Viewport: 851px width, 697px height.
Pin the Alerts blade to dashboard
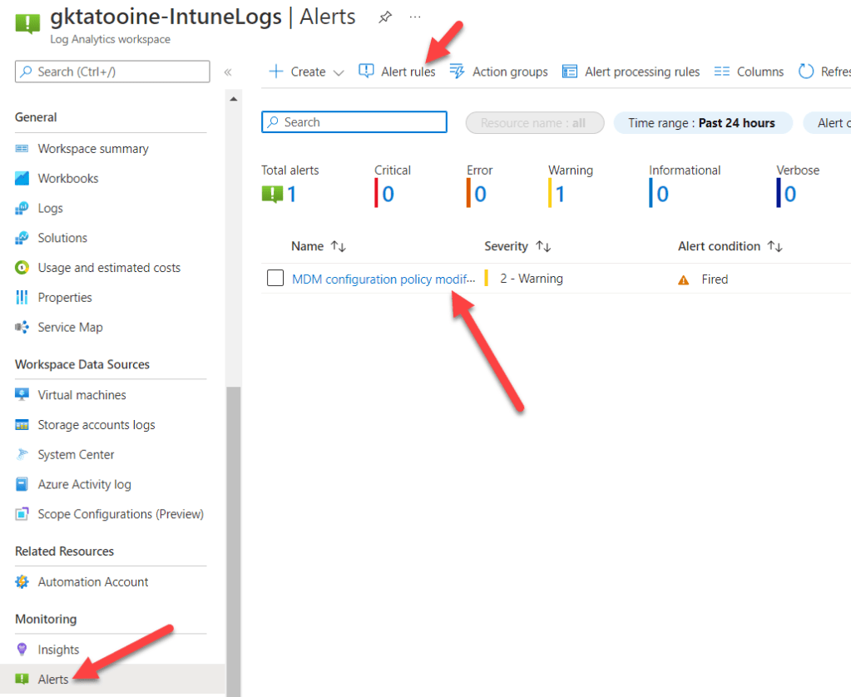384,17
